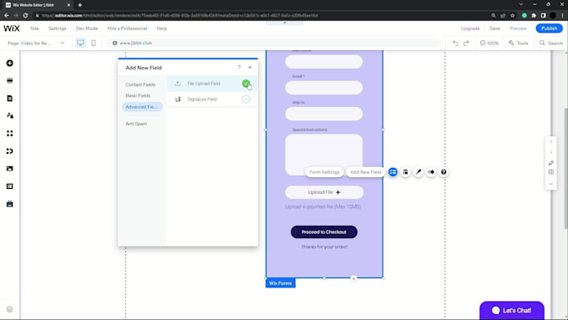Click the pencil icon in right side toolbar
Image resolution: width=568 pixels, height=320 pixels.
(551, 163)
